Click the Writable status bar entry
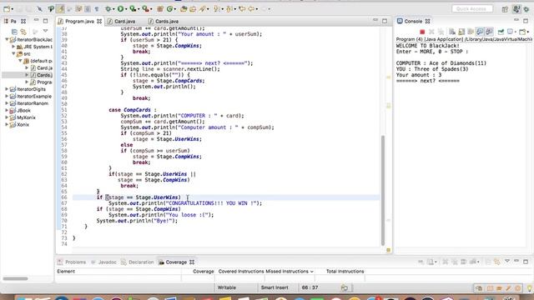The height and width of the screenshot is (300, 534). [227, 287]
